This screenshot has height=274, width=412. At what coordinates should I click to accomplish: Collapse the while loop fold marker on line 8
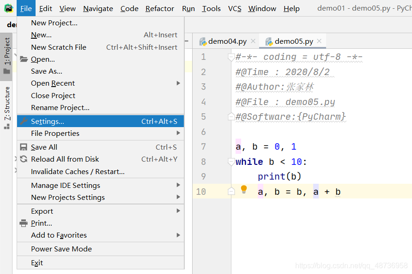tap(231, 162)
